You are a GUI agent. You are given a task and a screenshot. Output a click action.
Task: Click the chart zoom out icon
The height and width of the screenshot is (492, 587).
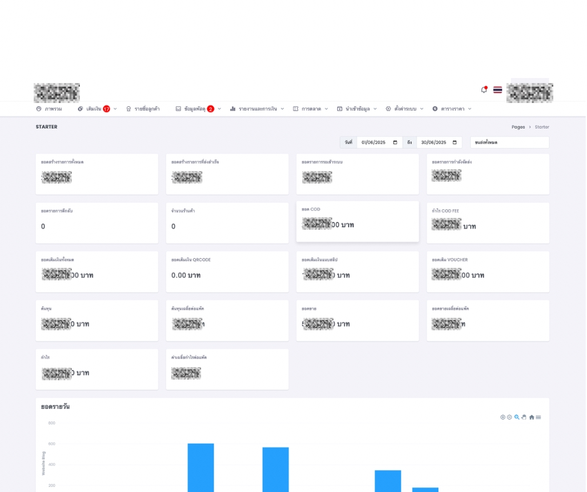[x=510, y=417]
